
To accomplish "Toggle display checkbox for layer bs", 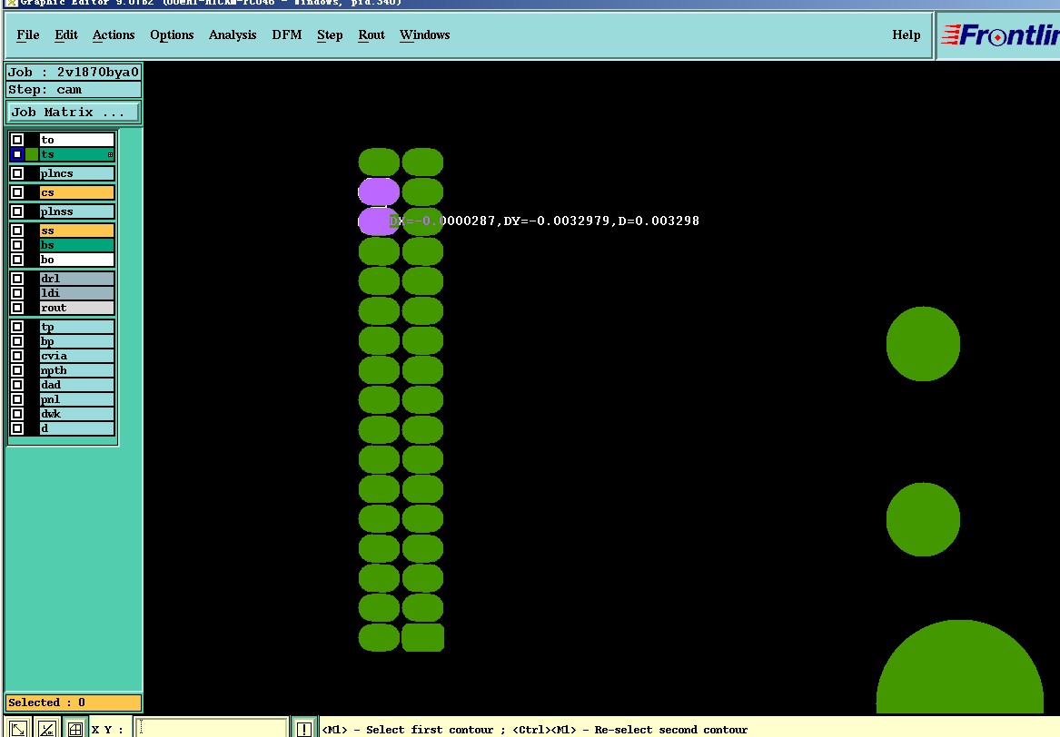I will (17, 245).
